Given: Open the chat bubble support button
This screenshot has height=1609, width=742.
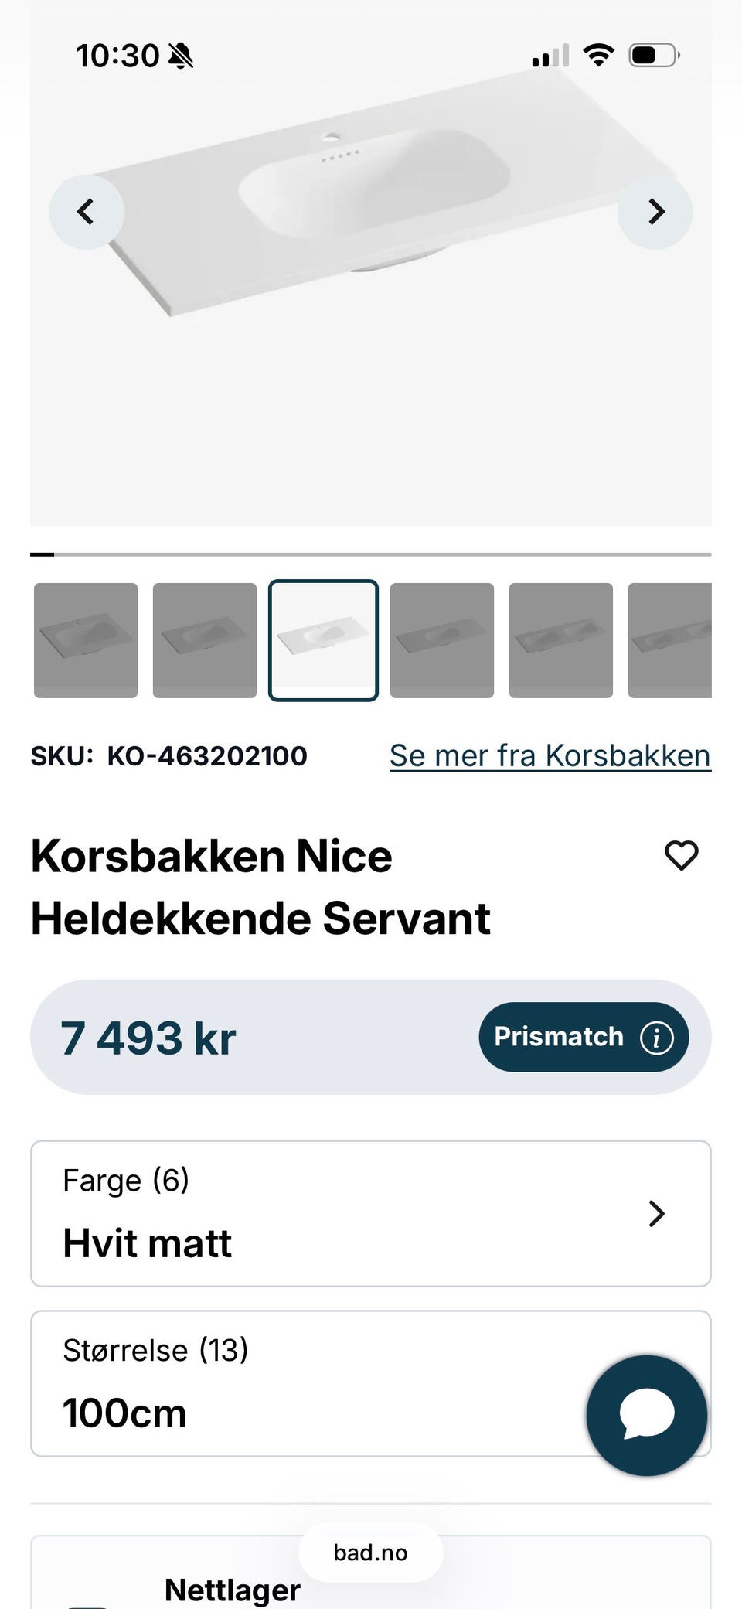Looking at the screenshot, I should point(647,1415).
